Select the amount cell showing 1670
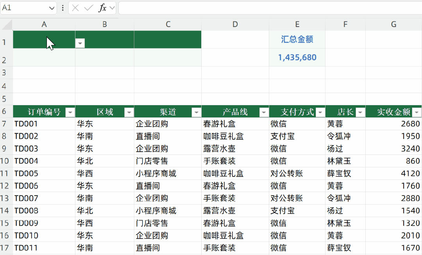The image size is (422, 255). pos(393,248)
